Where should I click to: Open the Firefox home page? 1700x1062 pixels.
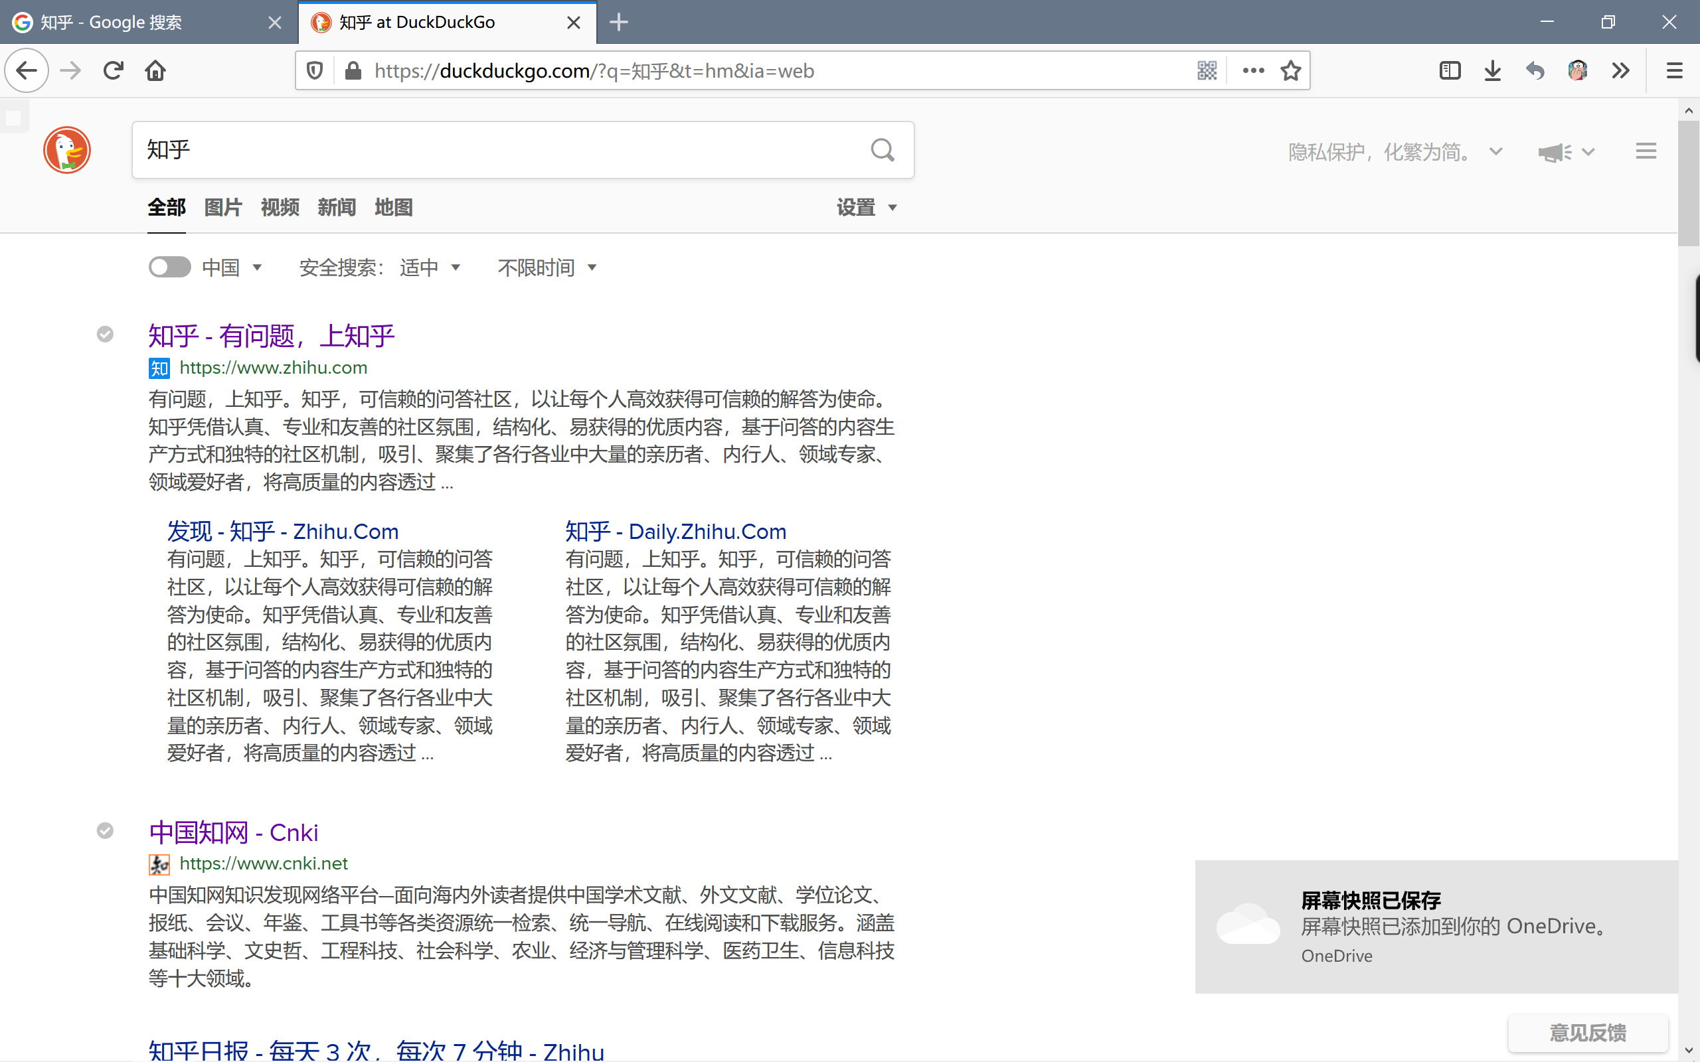(x=155, y=70)
